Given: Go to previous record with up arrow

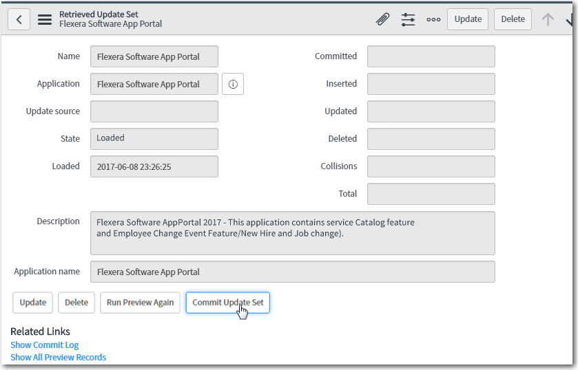Looking at the screenshot, I should pyautogui.click(x=548, y=19).
